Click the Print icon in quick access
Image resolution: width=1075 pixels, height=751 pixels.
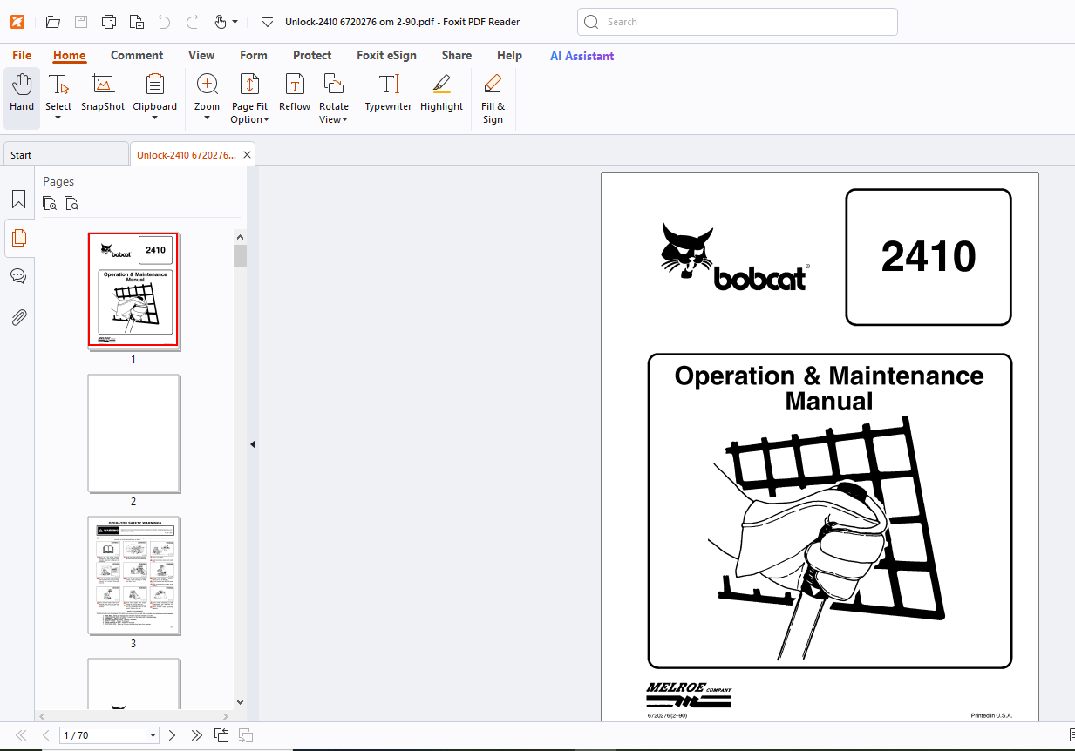click(109, 22)
